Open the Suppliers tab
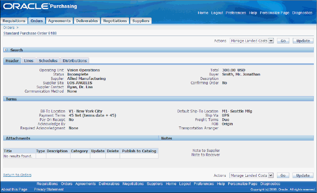This screenshot has height=193, width=317. [141, 21]
